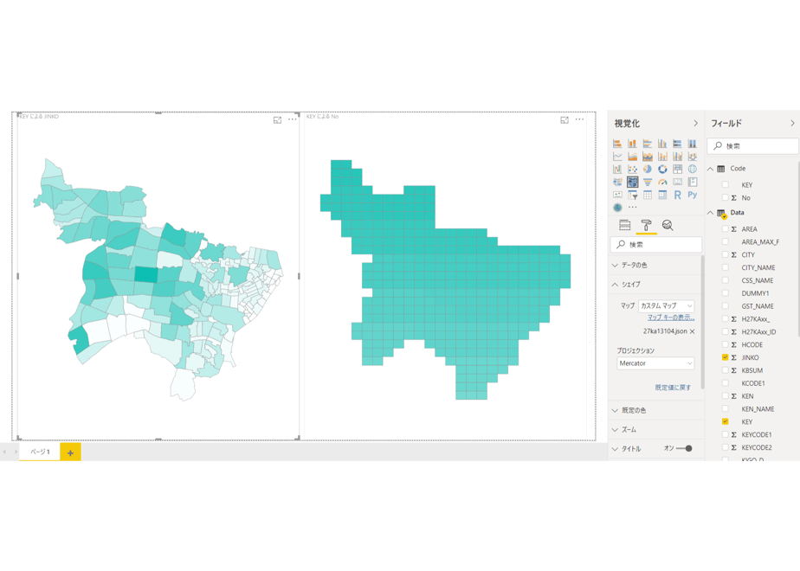Click the search box in format pane
The image size is (800, 571).
click(x=656, y=245)
